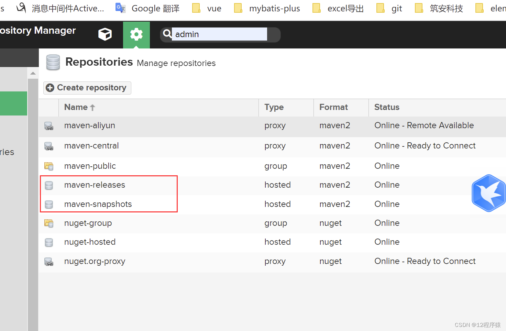Viewport: 506px width, 331px height.
Task: Click the search field containing admin
Action: [219, 34]
